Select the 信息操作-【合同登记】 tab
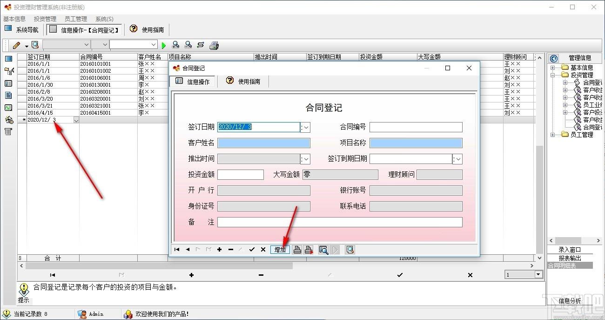 point(84,30)
